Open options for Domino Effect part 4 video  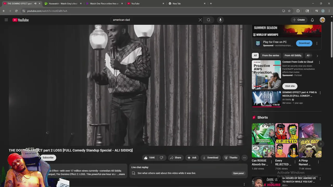[320, 93]
